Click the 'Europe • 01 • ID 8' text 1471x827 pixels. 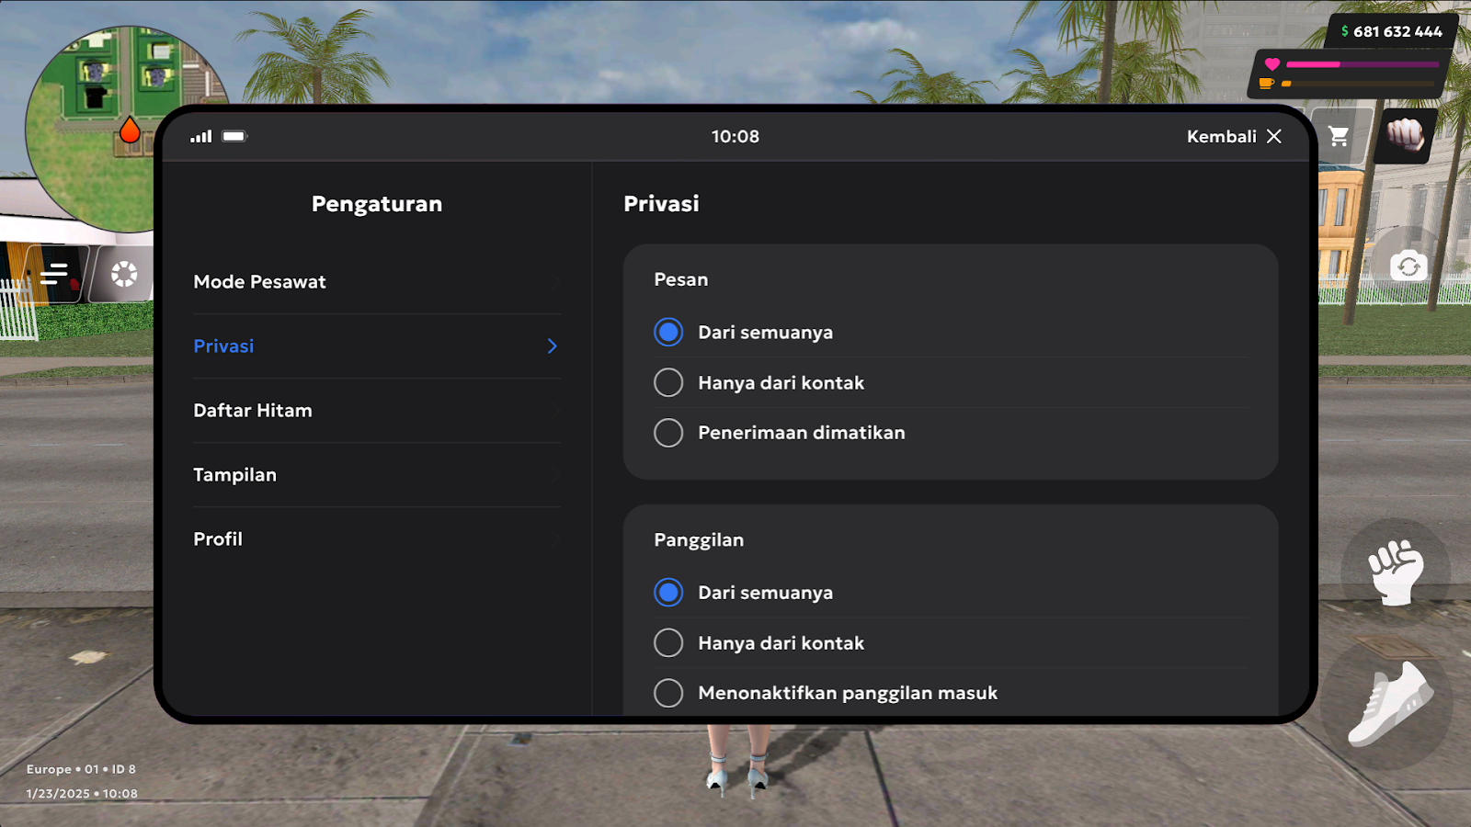click(x=81, y=769)
